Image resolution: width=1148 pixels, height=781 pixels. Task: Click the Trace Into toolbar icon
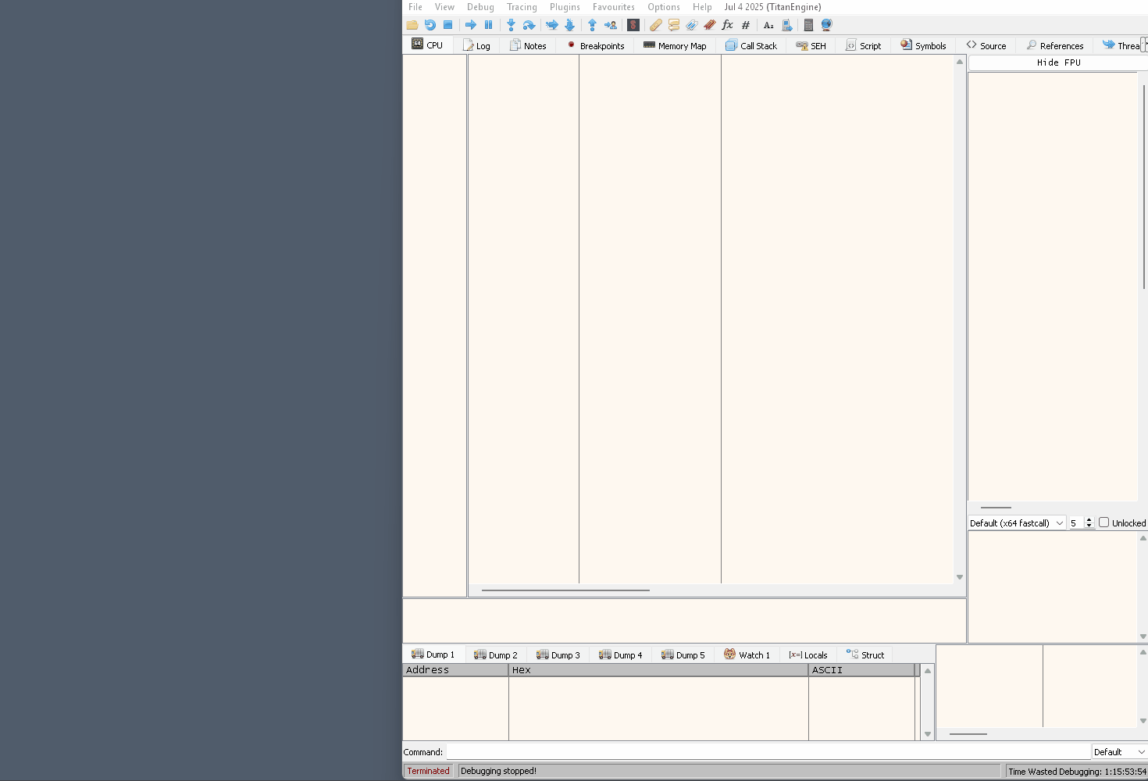(x=552, y=25)
